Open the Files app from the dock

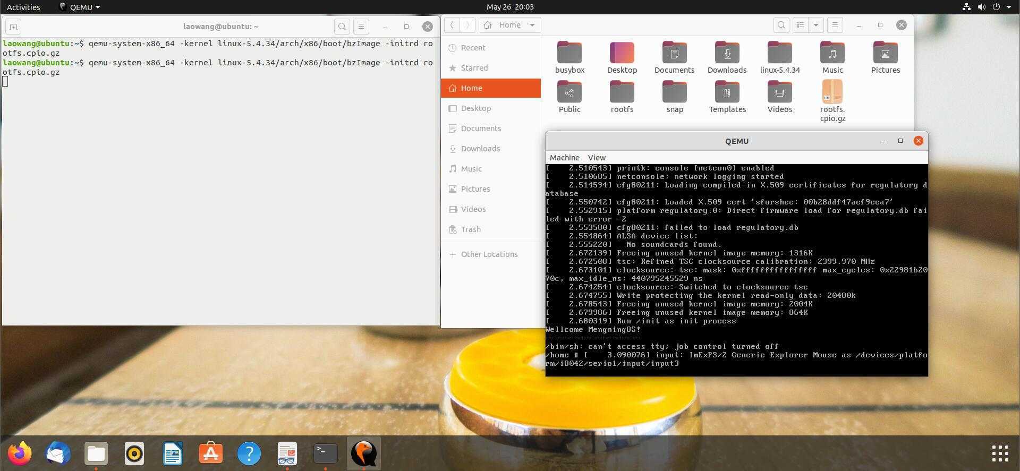96,453
